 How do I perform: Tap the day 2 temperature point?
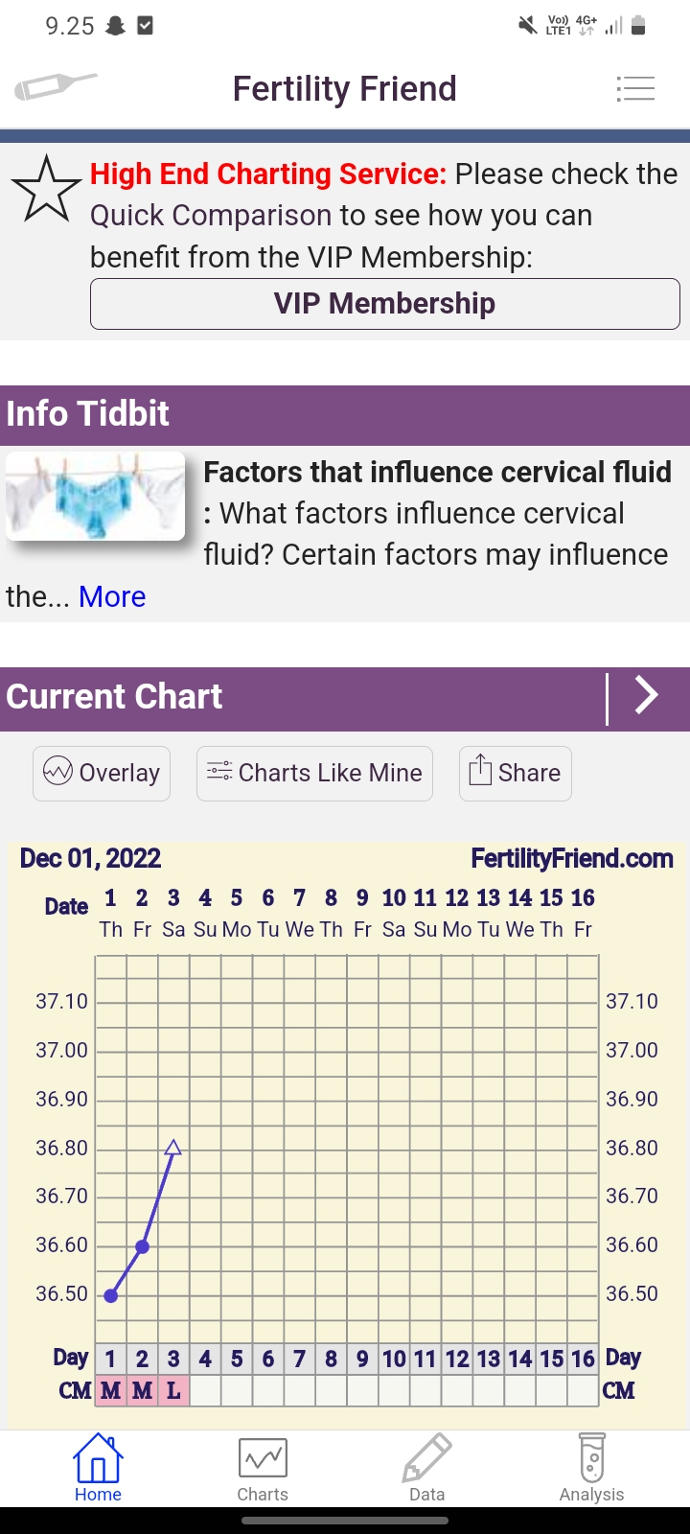(x=142, y=1246)
